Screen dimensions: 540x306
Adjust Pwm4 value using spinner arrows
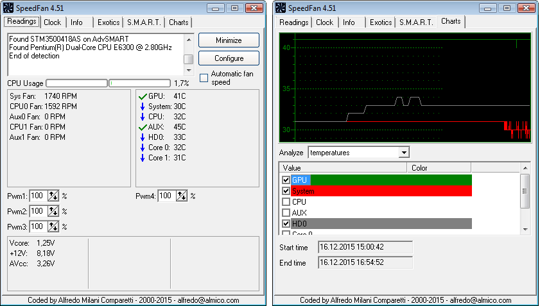pyautogui.click(x=182, y=196)
